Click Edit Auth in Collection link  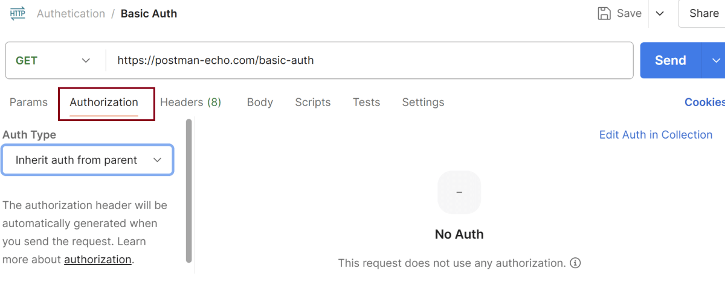click(656, 135)
